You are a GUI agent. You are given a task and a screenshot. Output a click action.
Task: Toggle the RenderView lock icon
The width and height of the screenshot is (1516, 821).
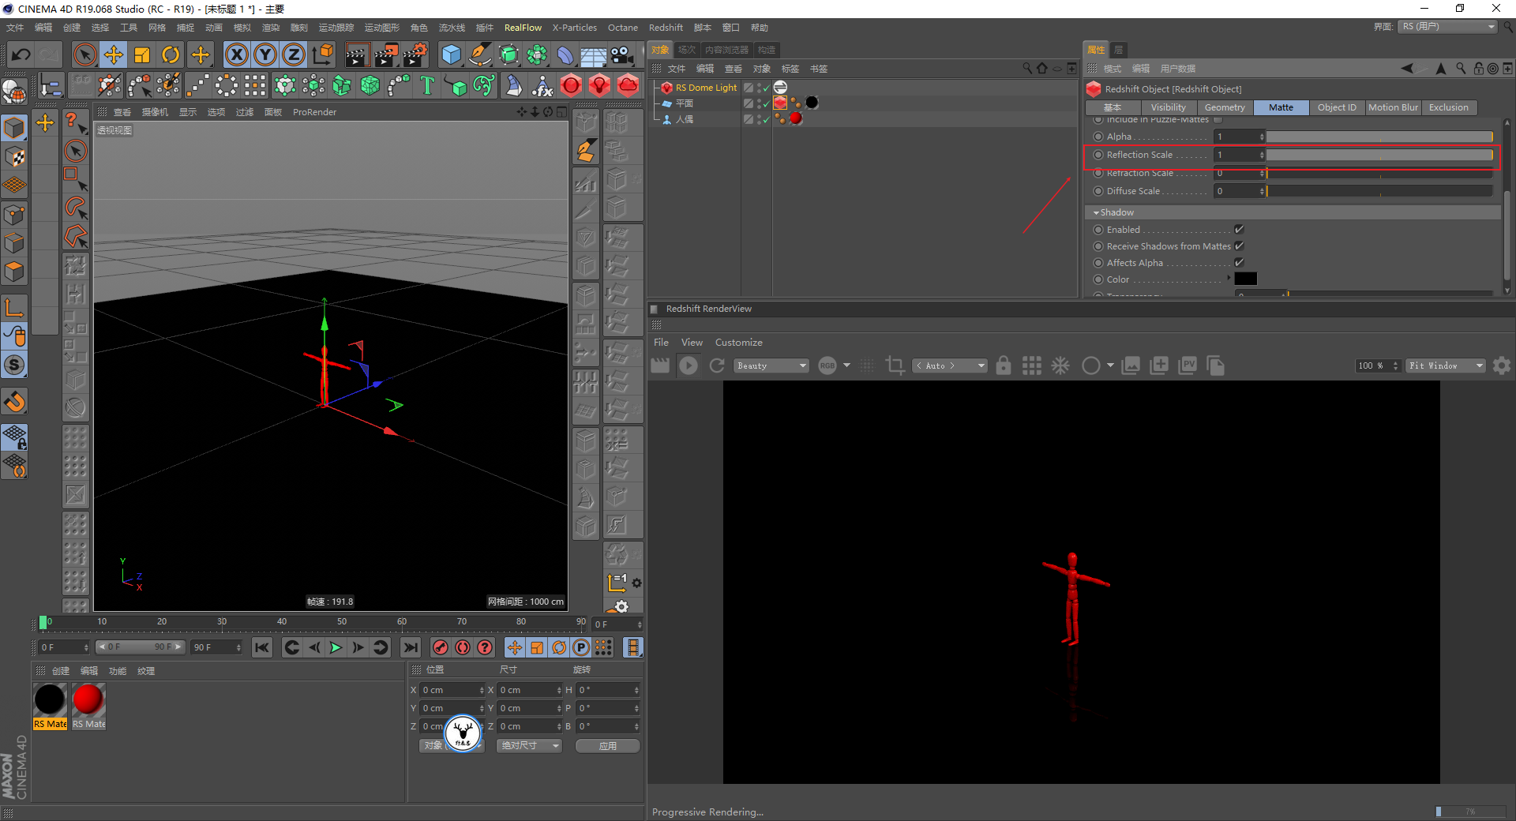[1003, 366]
